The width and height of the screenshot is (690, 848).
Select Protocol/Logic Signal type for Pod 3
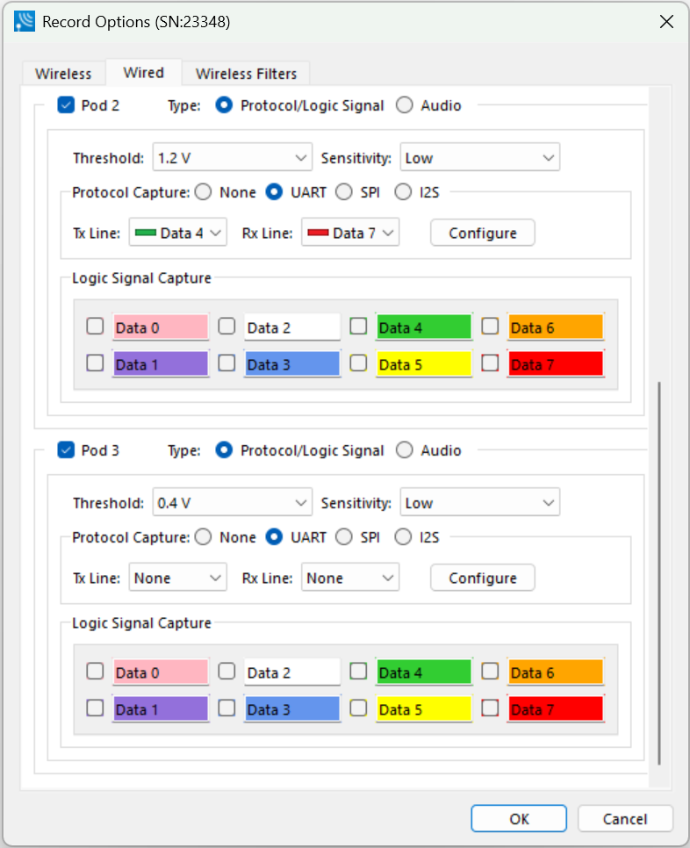[x=224, y=450]
